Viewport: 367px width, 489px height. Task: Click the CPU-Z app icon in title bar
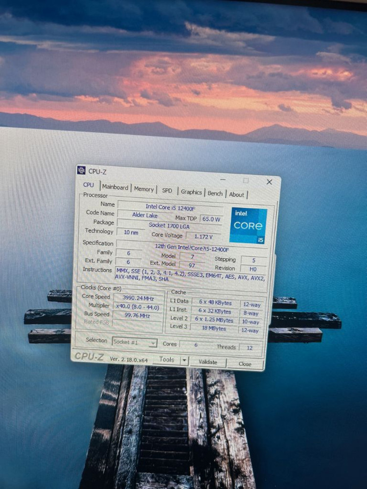point(81,170)
